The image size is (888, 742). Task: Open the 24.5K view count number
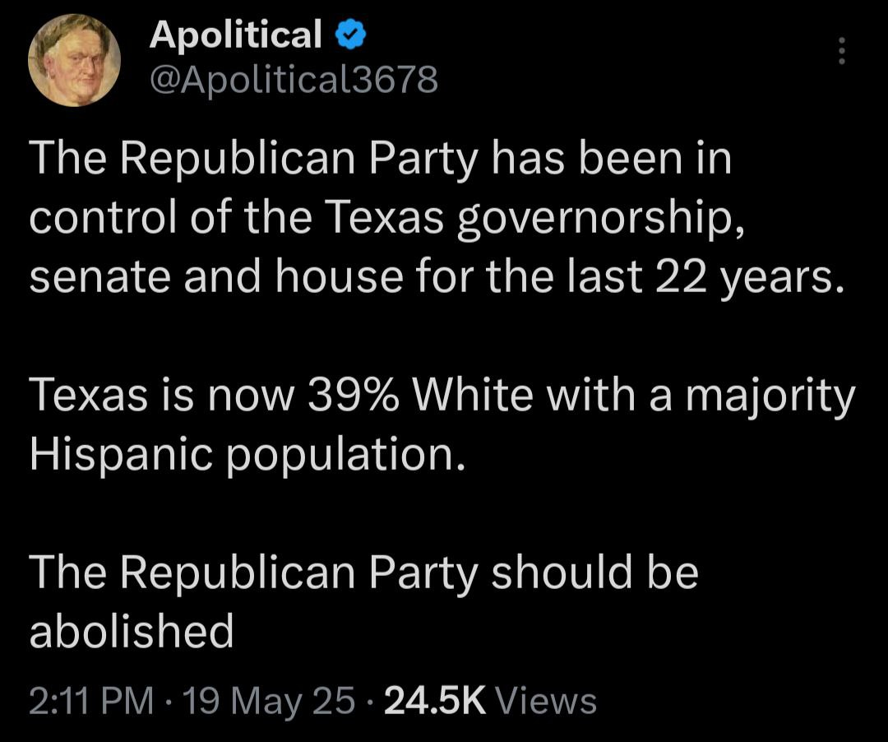[x=435, y=701]
